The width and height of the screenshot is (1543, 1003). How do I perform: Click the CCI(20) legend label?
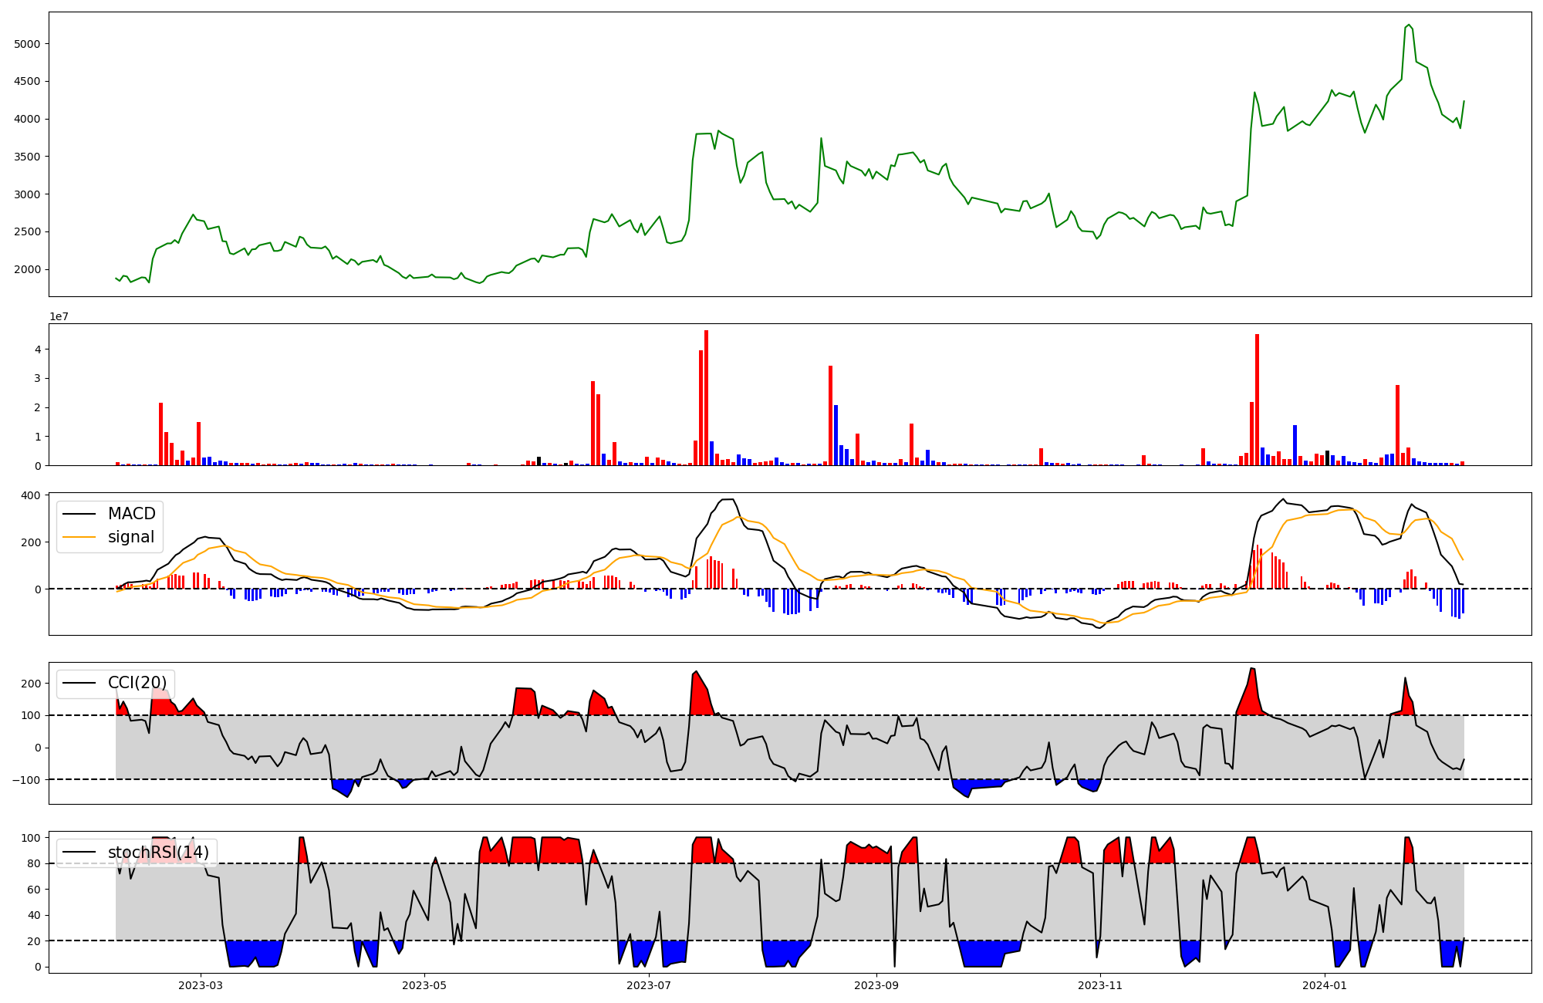point(137,683)
